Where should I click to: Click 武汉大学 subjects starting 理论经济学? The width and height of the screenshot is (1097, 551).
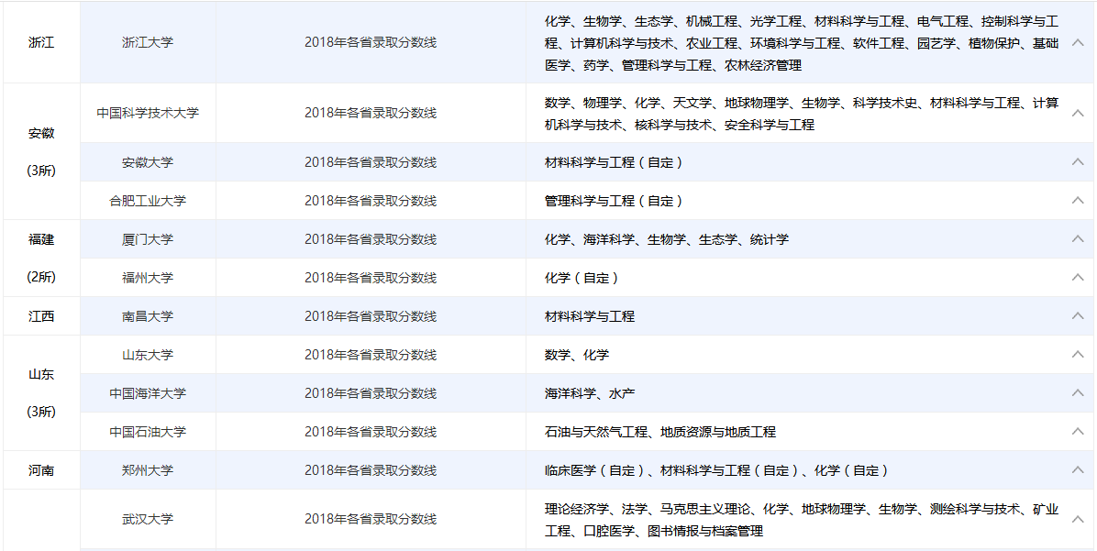coord(802,520)
